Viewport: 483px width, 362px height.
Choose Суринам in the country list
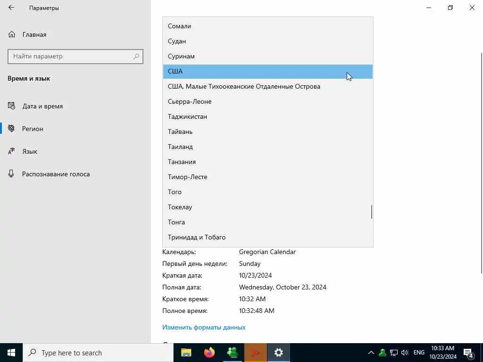(x=268, y=57)
